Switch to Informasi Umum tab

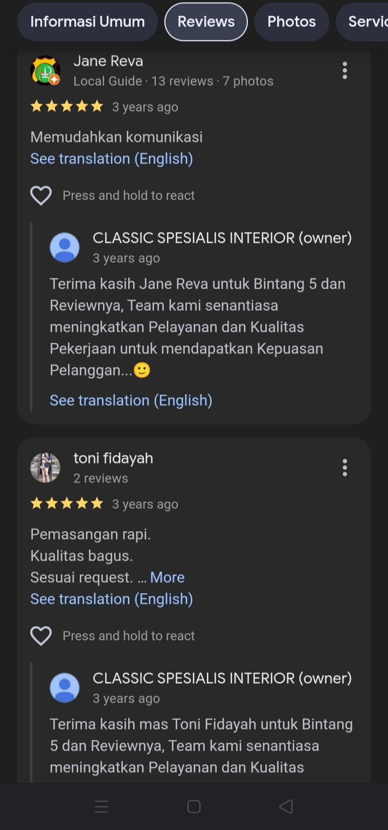87,22
